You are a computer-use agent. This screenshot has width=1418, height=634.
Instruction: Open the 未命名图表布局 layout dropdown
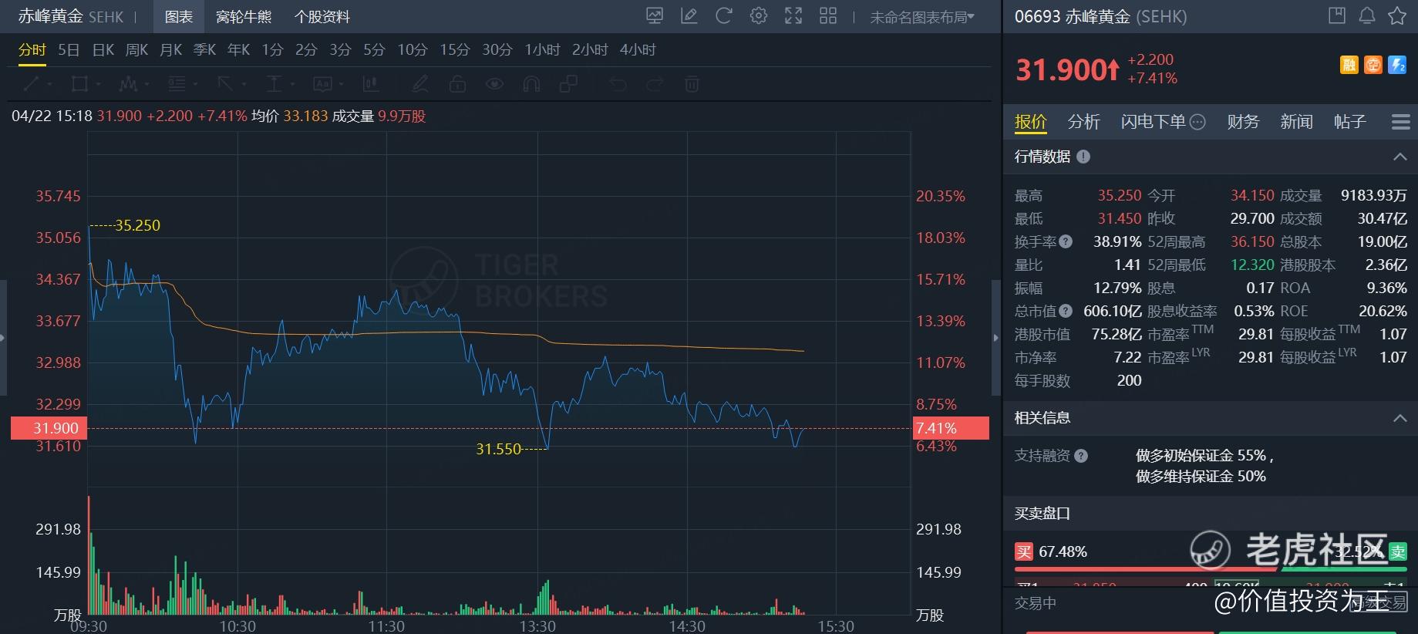[x=922, y=17]
